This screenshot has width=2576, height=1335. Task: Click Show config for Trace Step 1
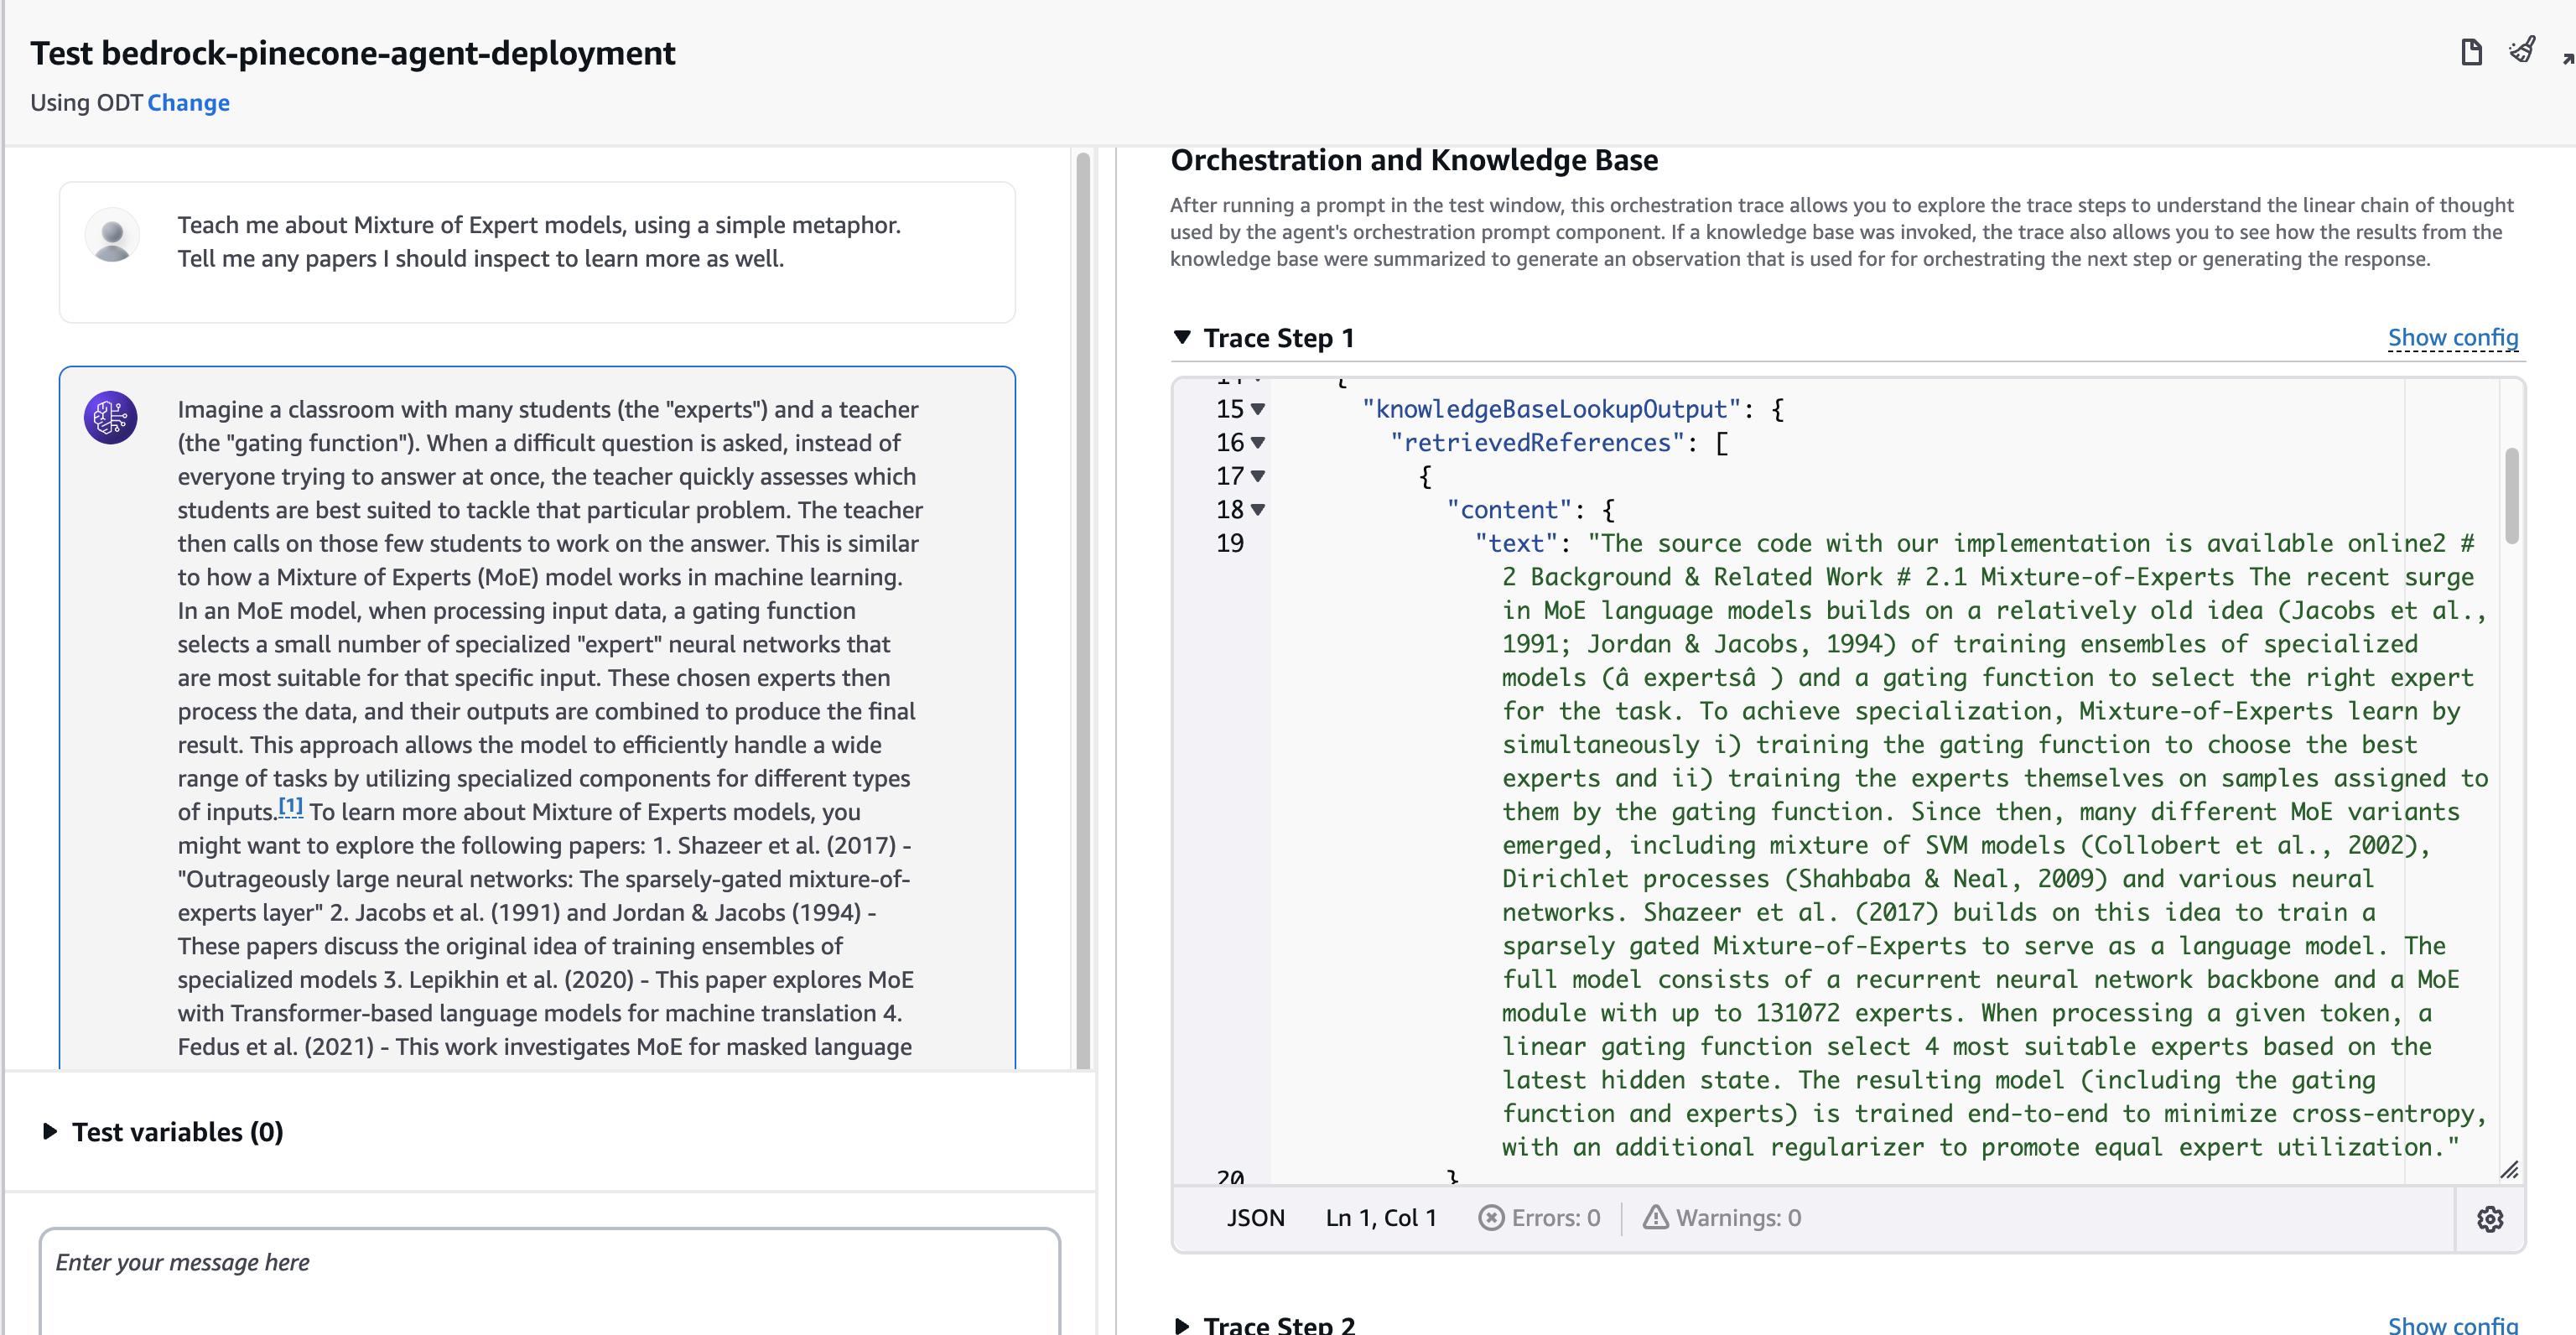coord(2452,338)
